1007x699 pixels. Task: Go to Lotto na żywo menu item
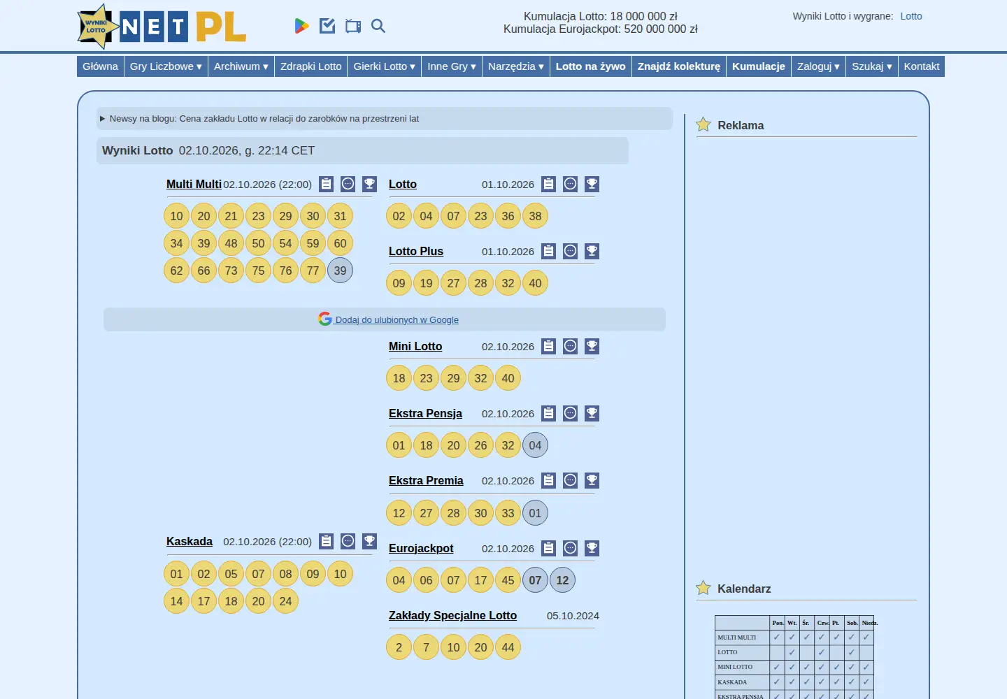[591, 66]
